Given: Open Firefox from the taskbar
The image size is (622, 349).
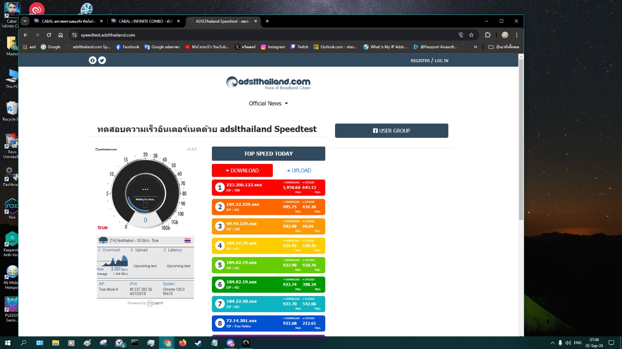Looking at the screenshot, I should tap(182, 343).
